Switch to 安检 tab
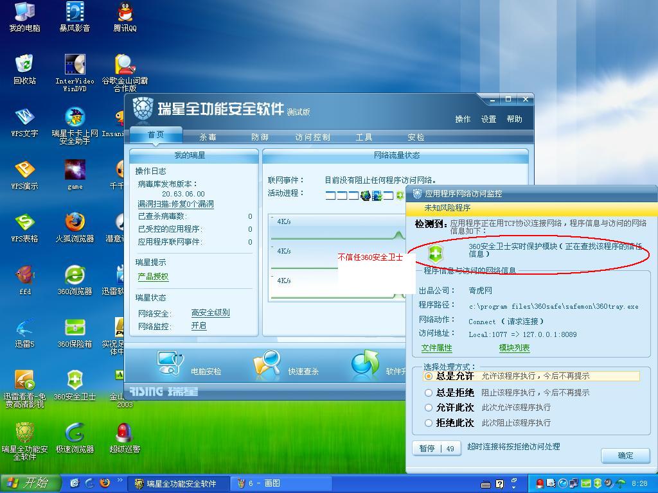 [416, 137]
